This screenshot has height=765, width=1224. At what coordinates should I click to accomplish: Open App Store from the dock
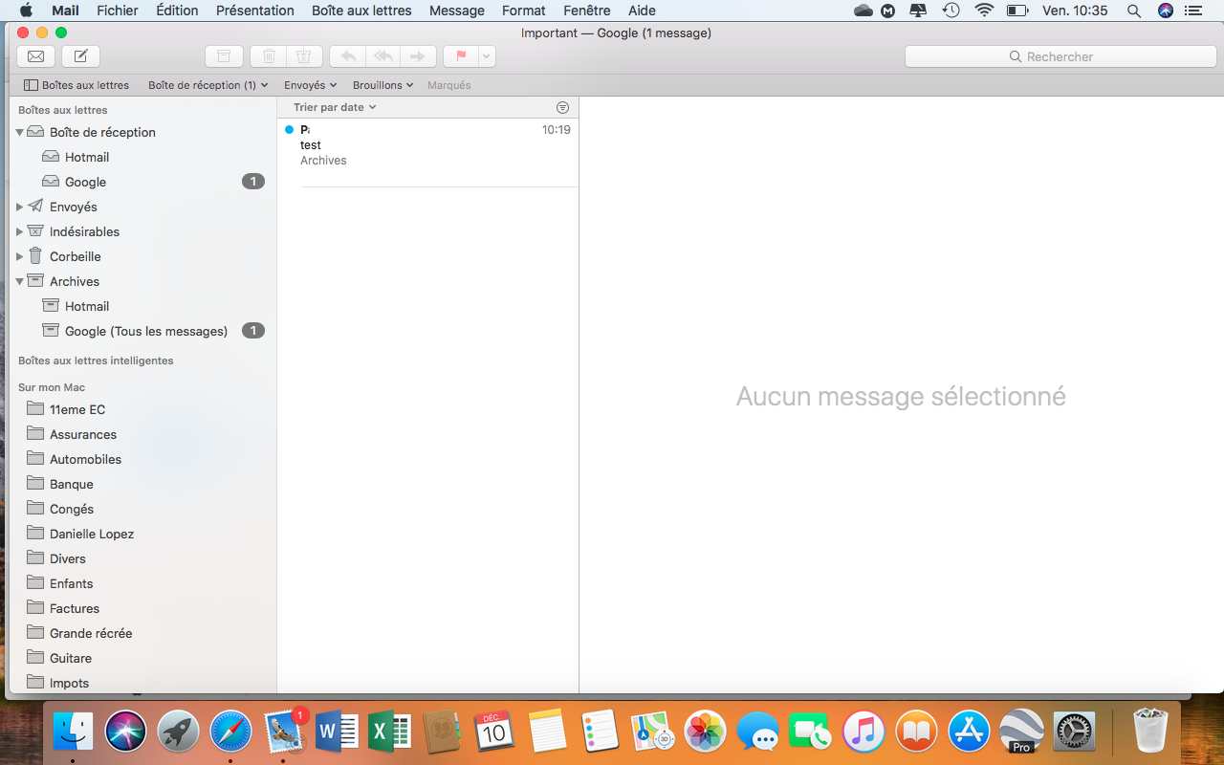(969, 732)
